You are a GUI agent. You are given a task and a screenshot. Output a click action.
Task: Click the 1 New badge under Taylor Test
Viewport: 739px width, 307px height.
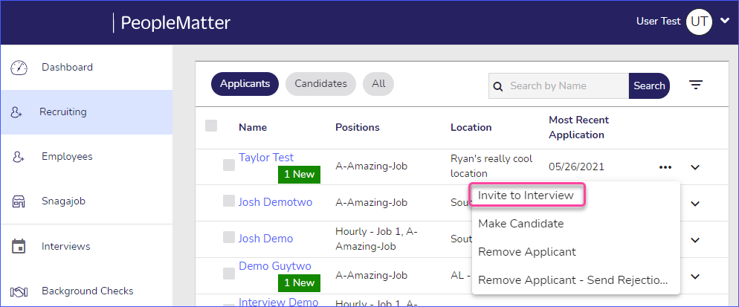pos(300,175)
